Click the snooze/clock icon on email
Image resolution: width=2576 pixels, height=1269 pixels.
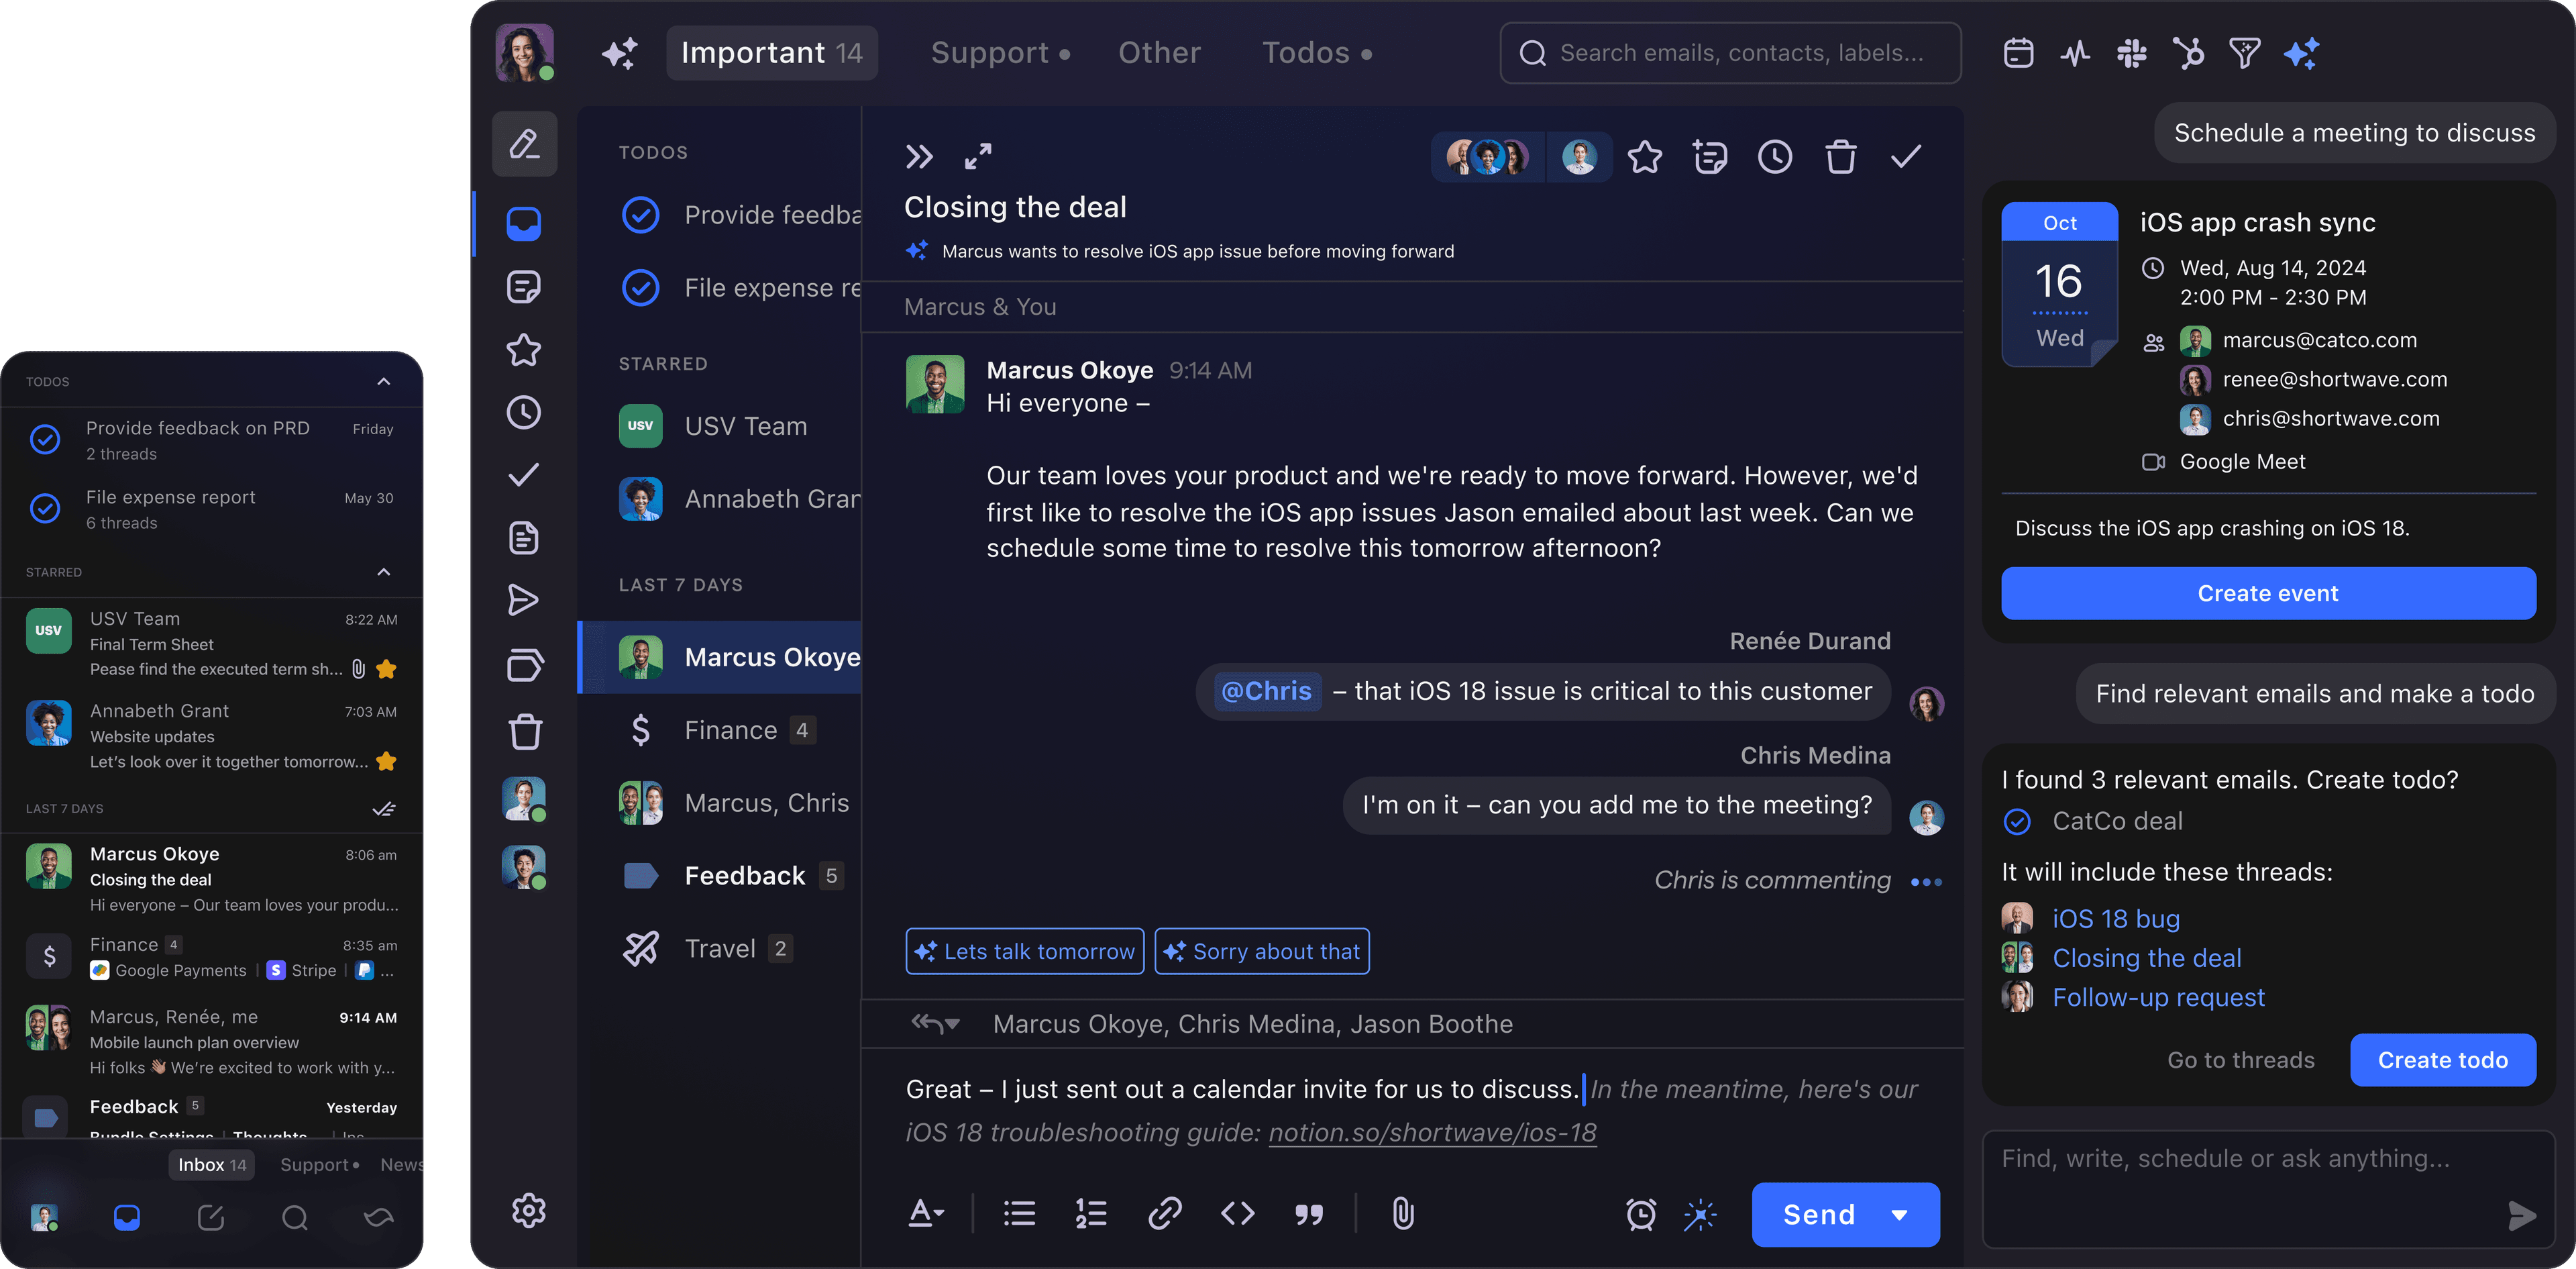(x=1776, y=156)
